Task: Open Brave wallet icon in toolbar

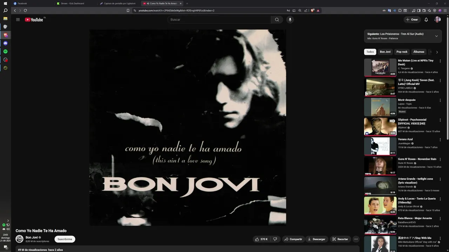Action: [424, 10]
